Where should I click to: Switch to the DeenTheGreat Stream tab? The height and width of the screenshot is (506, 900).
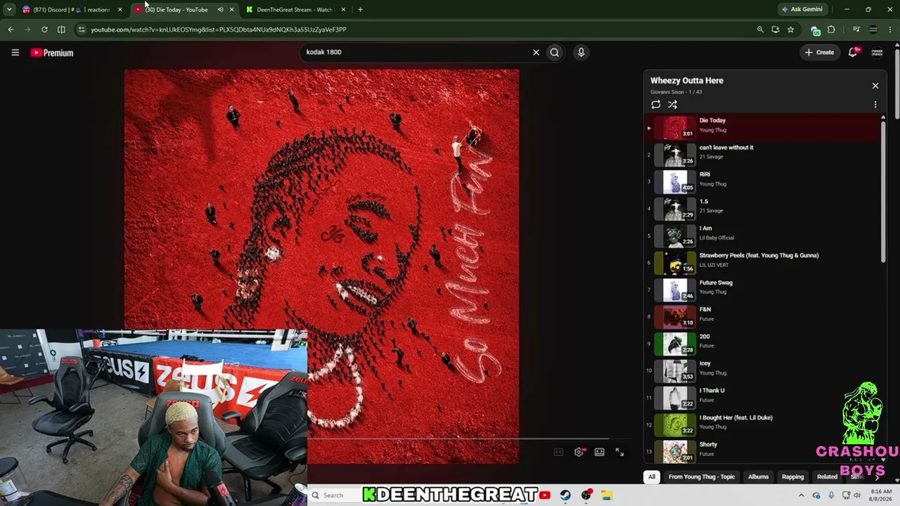(295, 9)
